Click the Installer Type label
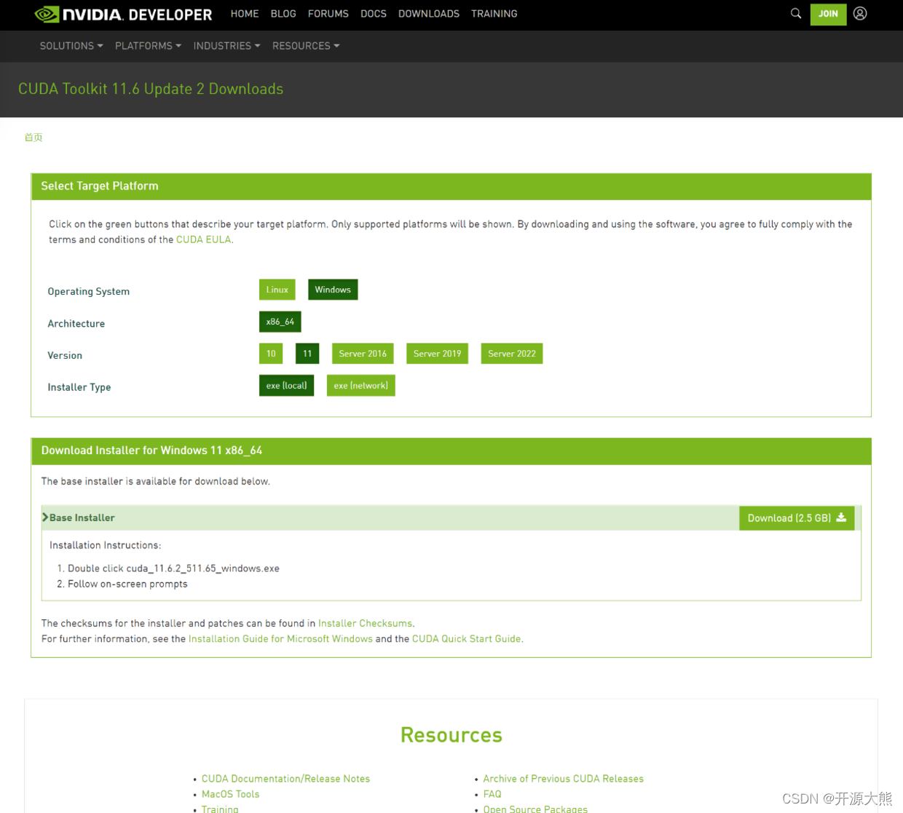The image size is (903, 813). pyautogui.click(x=79, y=387)
